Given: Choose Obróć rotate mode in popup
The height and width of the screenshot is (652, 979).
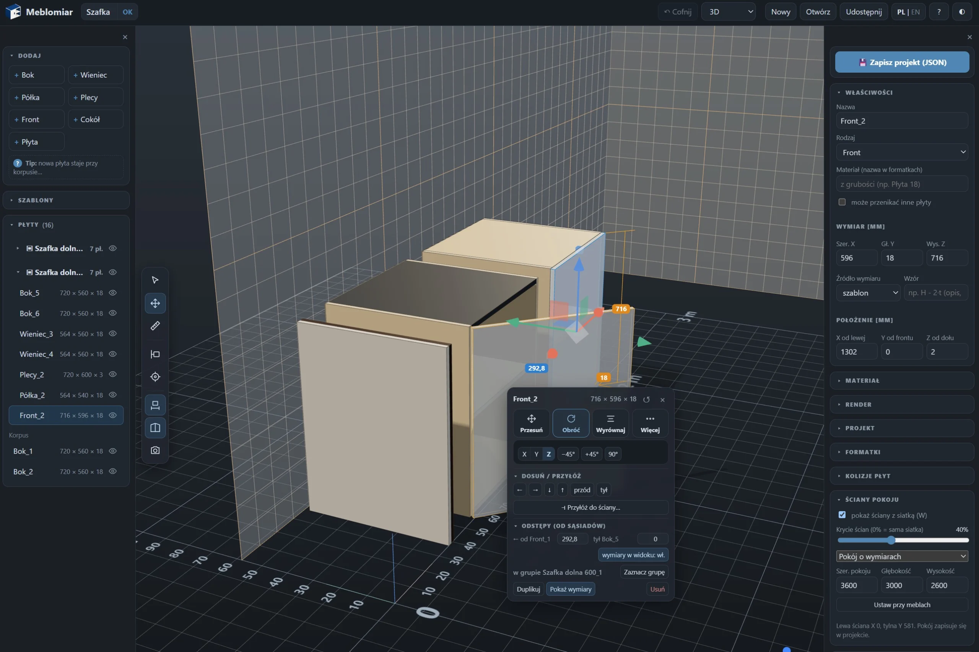Looking at the screenshot, I should (x=571, y=423).
